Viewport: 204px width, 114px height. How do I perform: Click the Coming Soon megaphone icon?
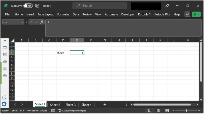[x=167, y=6]
